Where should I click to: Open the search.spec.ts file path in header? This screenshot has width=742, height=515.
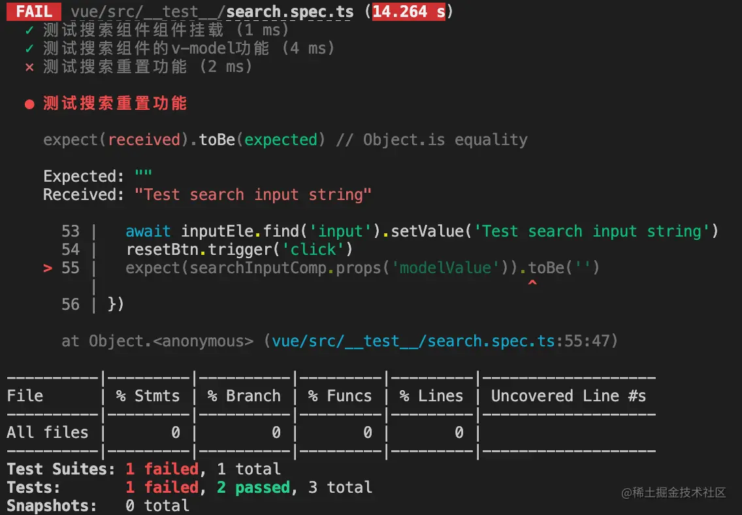212,12
